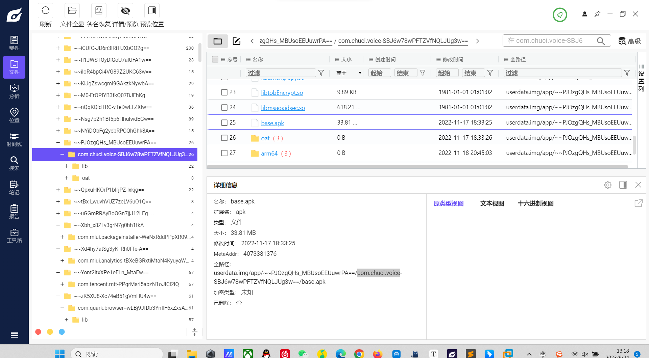
Task: Check the row 25 base.apk checkbox
Action: tap(224, 122)
